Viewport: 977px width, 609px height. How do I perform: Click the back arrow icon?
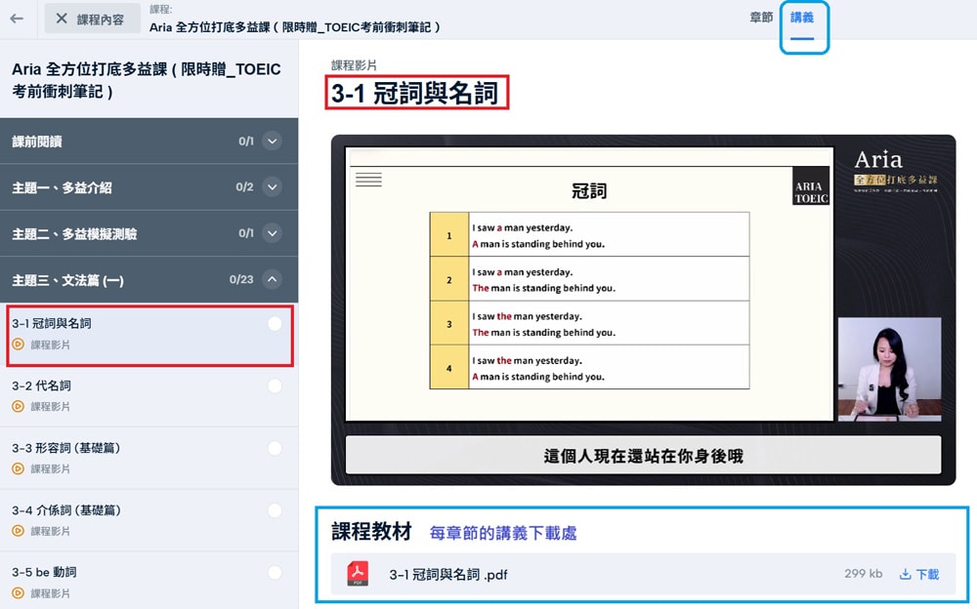pyautogui.click(x=17, y=19)
